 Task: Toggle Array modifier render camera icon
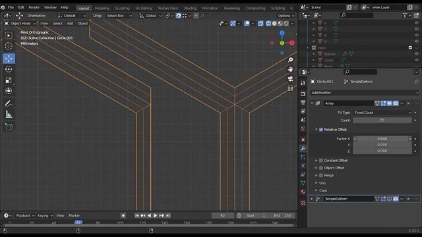pyautogui.click(x=396, y=103)
